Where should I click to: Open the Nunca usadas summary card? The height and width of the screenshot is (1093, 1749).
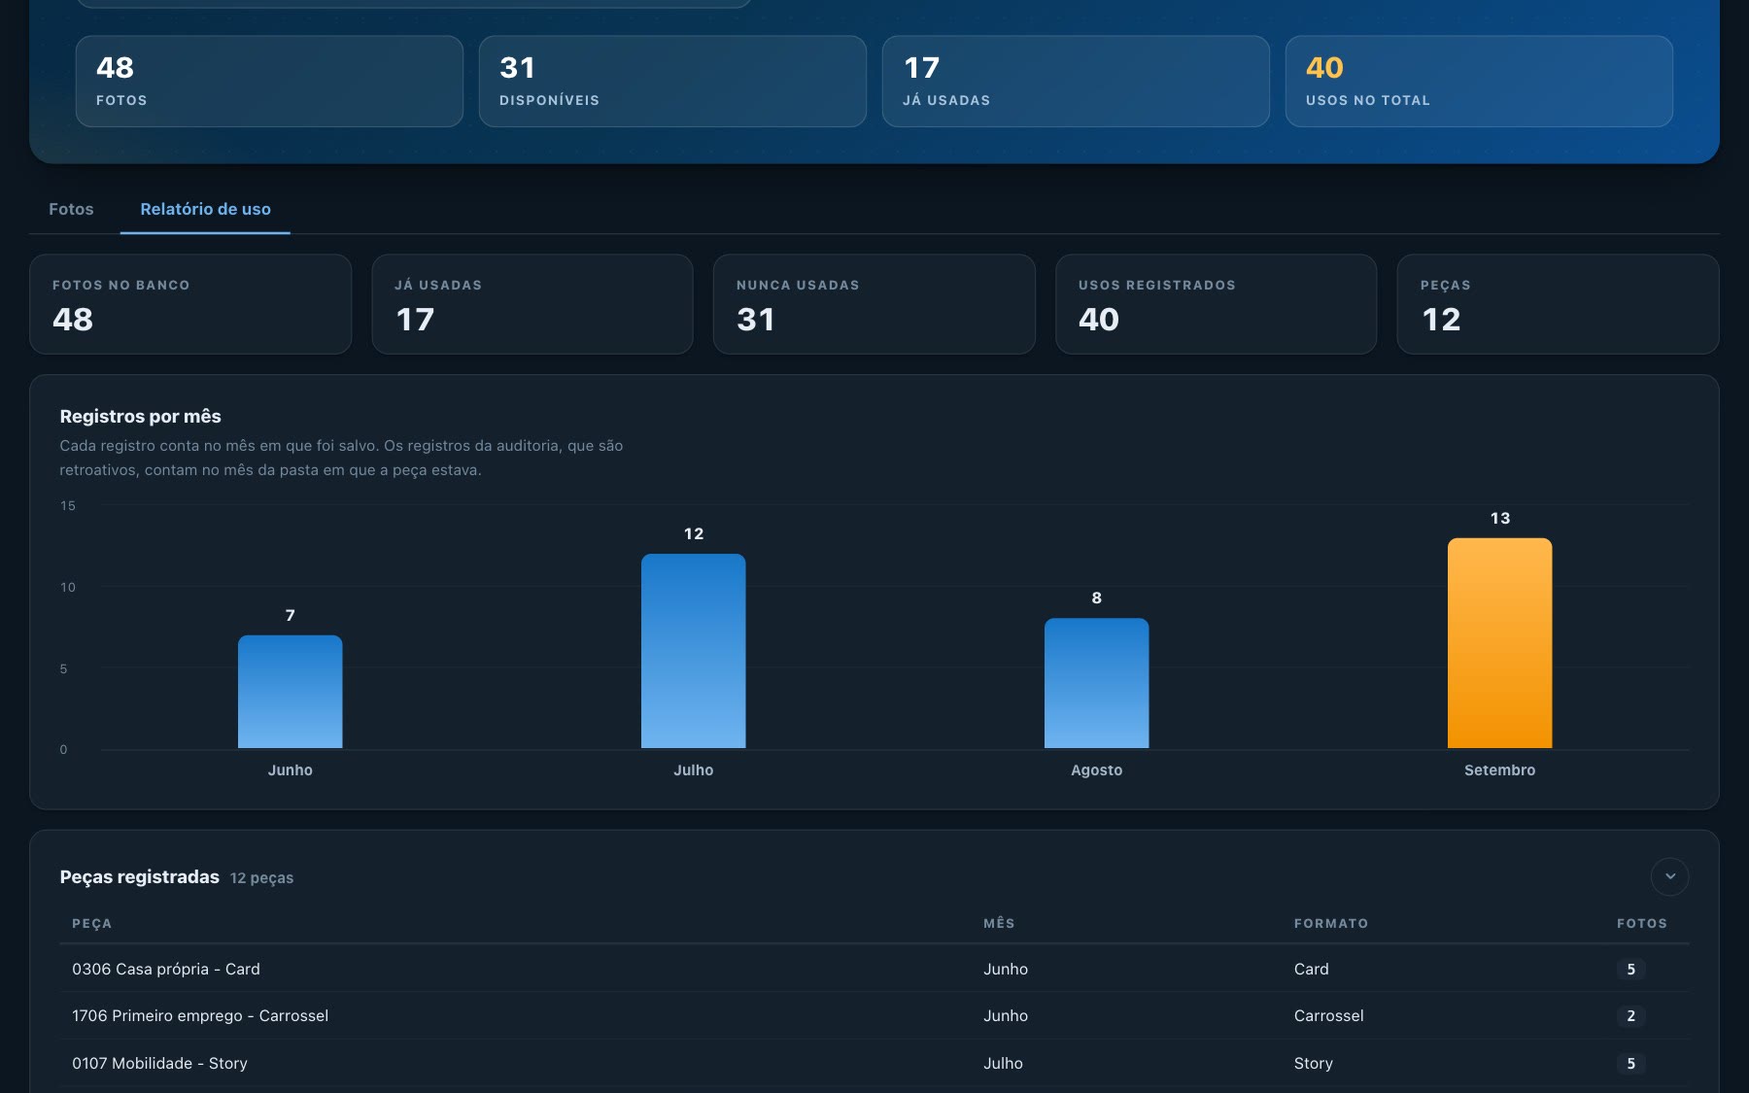coord(874,304)
